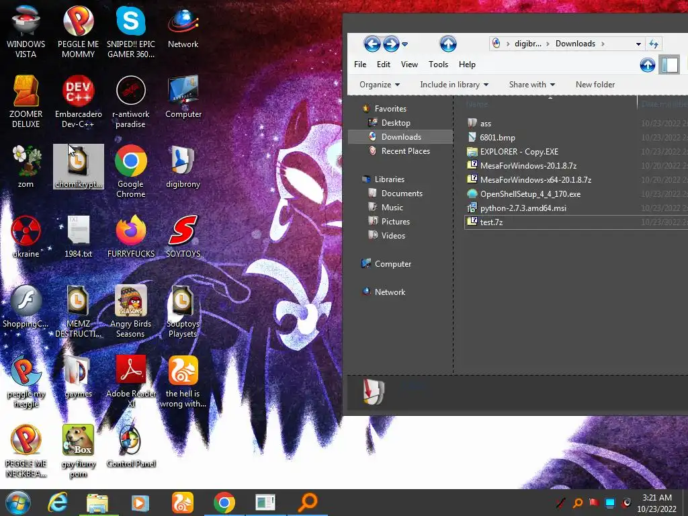Click the Explorer Forward arrow button
688x516 pixels.
391,44
